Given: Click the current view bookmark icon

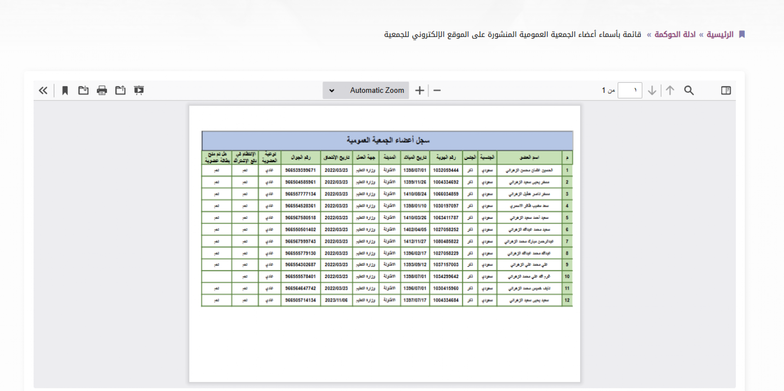Looking at the screenshot, I should click(65, 90).
